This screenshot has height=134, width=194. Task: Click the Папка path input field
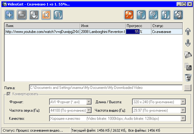(x=106, y=88)
